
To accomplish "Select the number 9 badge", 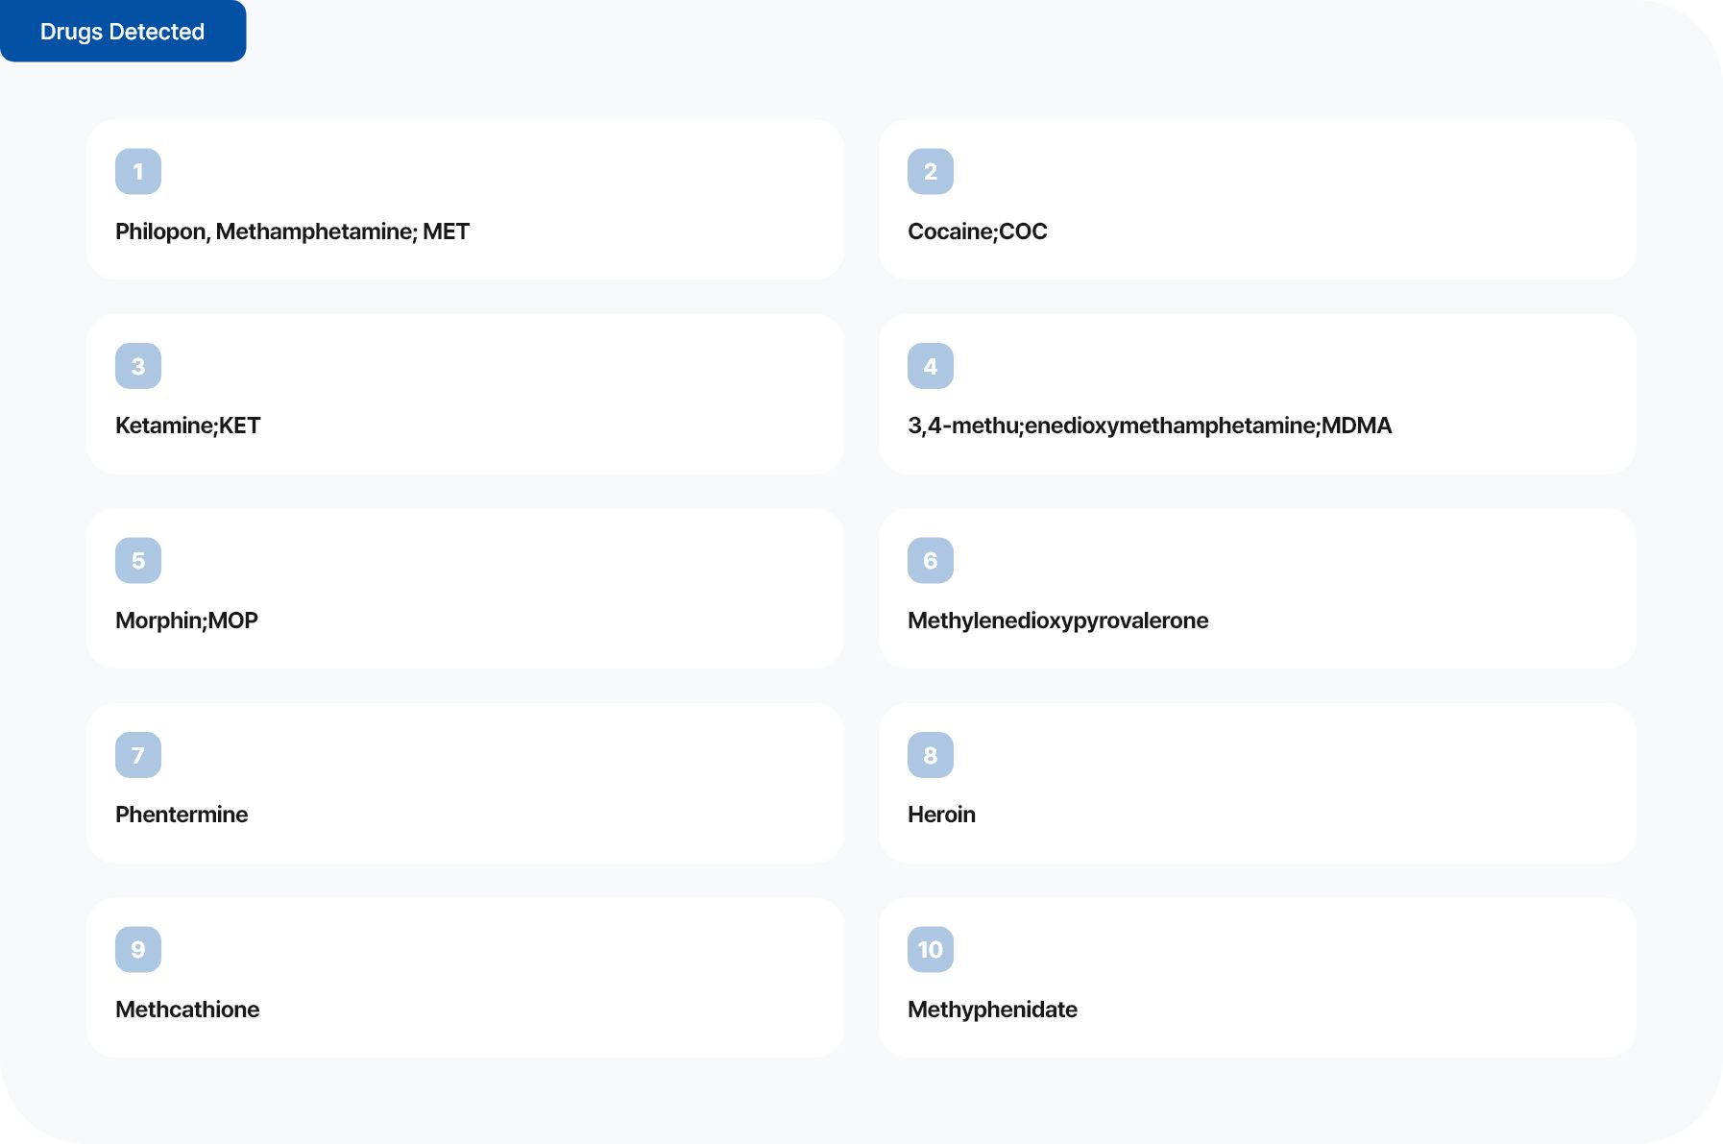I will (x=138, y=950).
